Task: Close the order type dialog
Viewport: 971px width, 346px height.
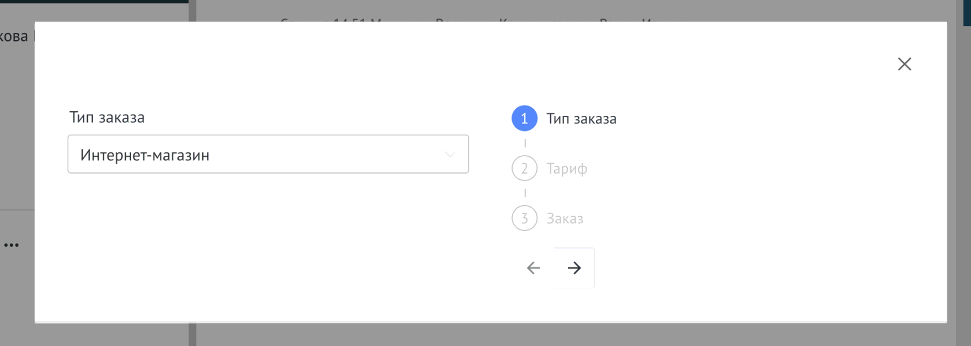Action: pos(905,64)
